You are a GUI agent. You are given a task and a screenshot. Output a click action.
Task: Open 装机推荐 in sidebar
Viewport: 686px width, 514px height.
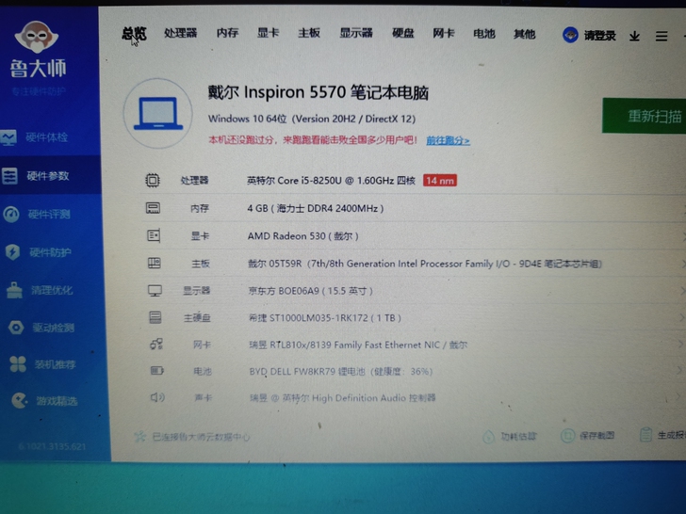53,364
